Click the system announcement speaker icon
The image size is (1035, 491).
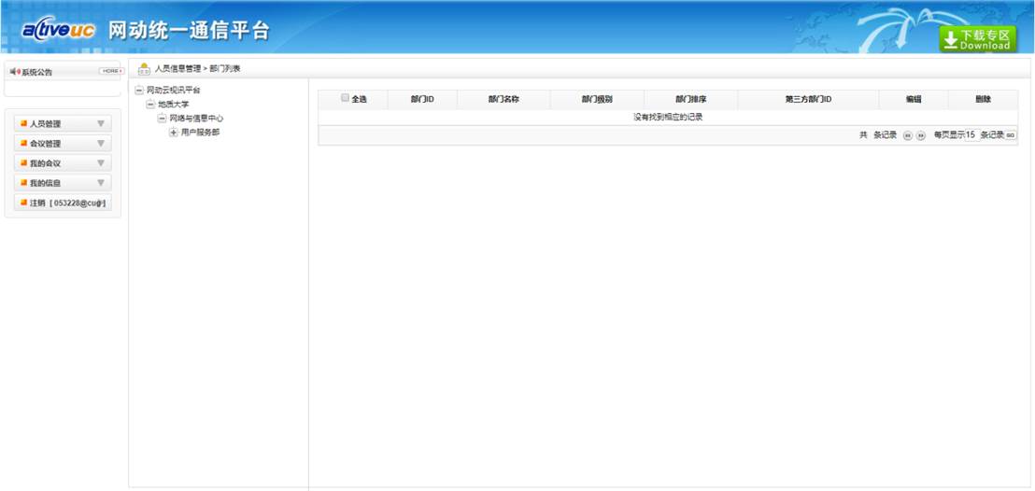(14, 71)
